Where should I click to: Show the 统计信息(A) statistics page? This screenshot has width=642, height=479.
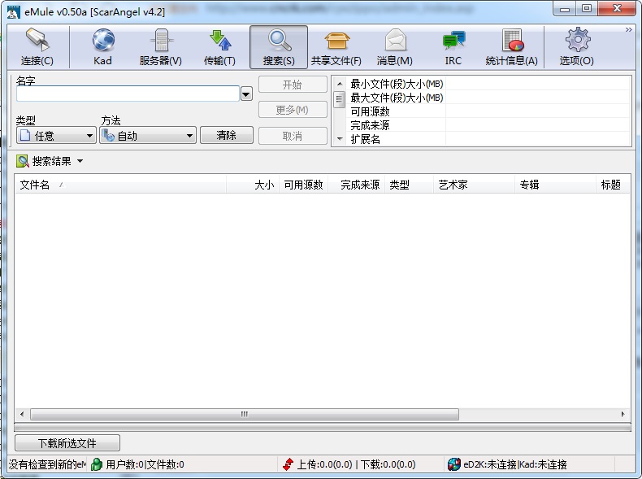(512, 46)
